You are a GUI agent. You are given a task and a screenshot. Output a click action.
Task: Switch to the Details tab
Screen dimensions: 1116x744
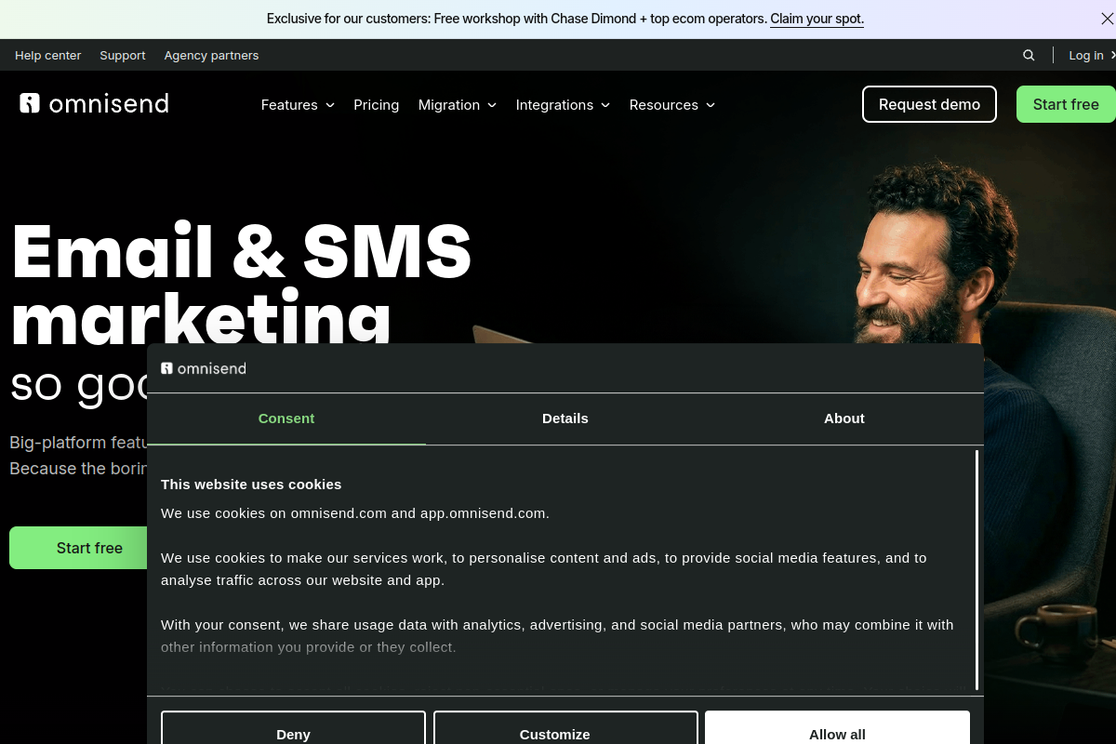click(565, 418)
